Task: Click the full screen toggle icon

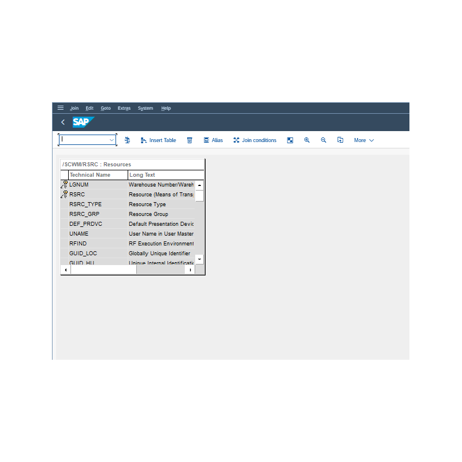Action: tap(290, 140)
